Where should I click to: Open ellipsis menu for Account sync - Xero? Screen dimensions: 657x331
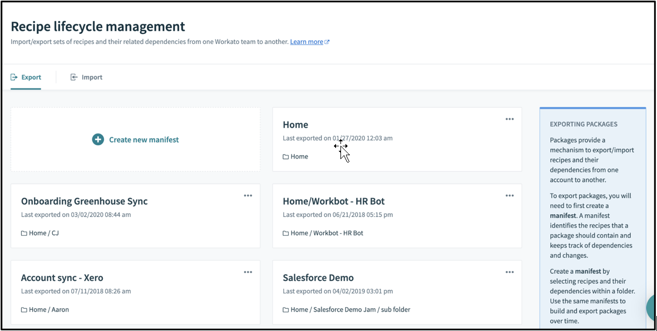pyautogui.click(x=248, y=272)
